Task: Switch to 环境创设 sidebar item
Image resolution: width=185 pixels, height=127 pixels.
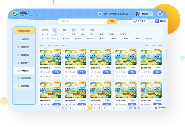Action: click(24, 55)
